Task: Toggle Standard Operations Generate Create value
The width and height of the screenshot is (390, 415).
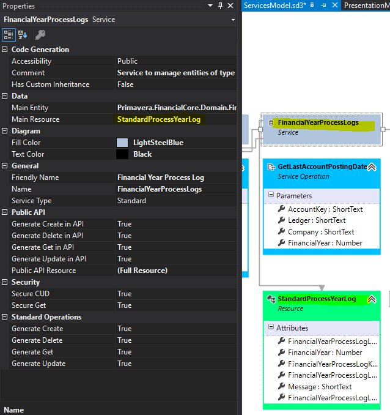Action: (x=176, y=329)
